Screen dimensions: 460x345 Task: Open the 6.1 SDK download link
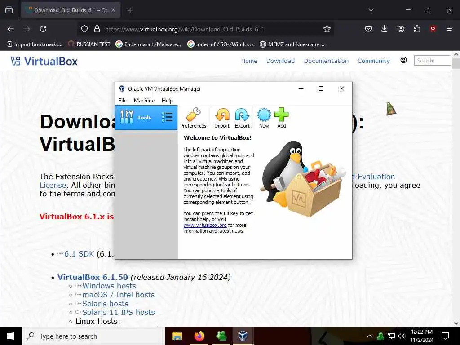click(79, 254)
